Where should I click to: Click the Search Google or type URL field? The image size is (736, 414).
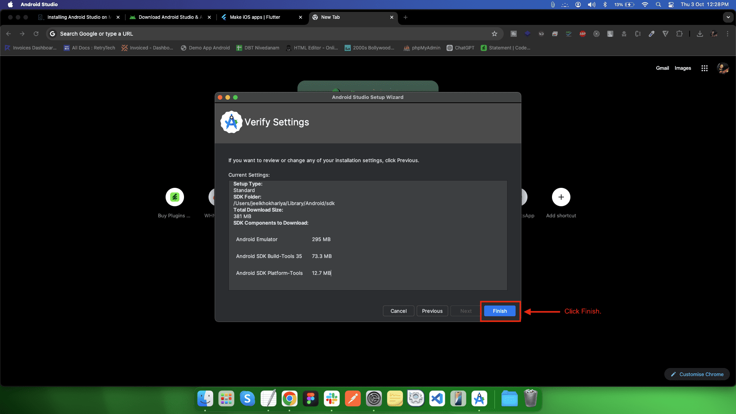click(268, 34)
